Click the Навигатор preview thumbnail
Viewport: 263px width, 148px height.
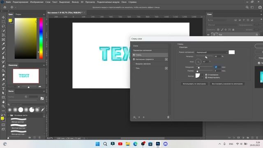coord(26,76)
